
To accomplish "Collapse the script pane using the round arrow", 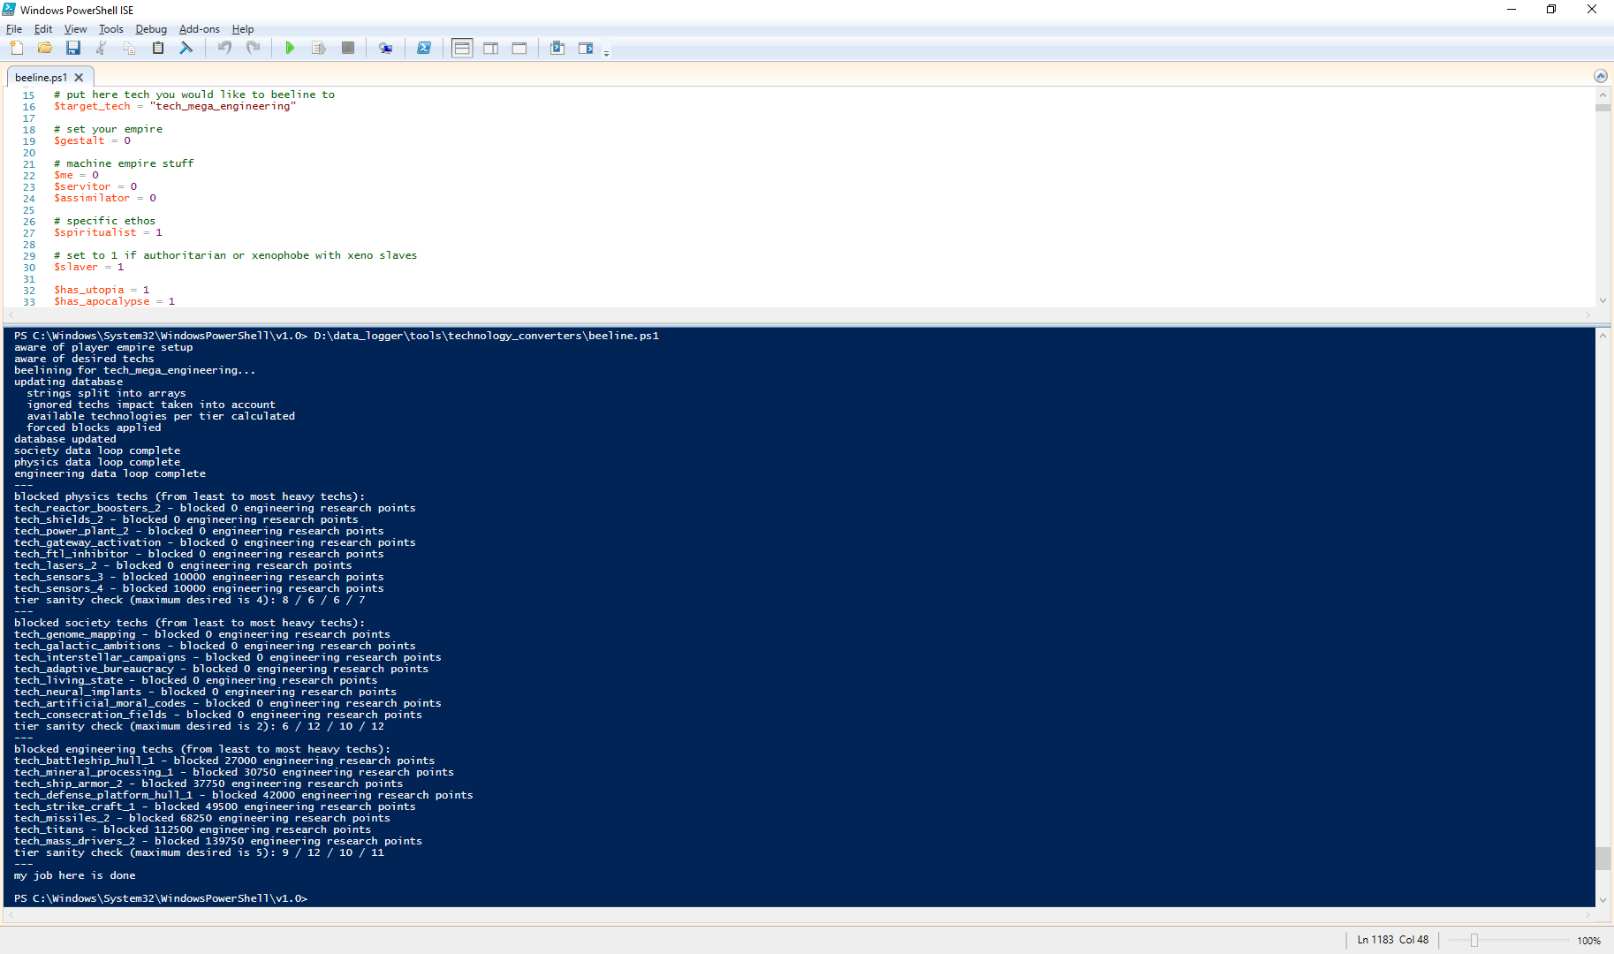I will [x=1600, y=76].
